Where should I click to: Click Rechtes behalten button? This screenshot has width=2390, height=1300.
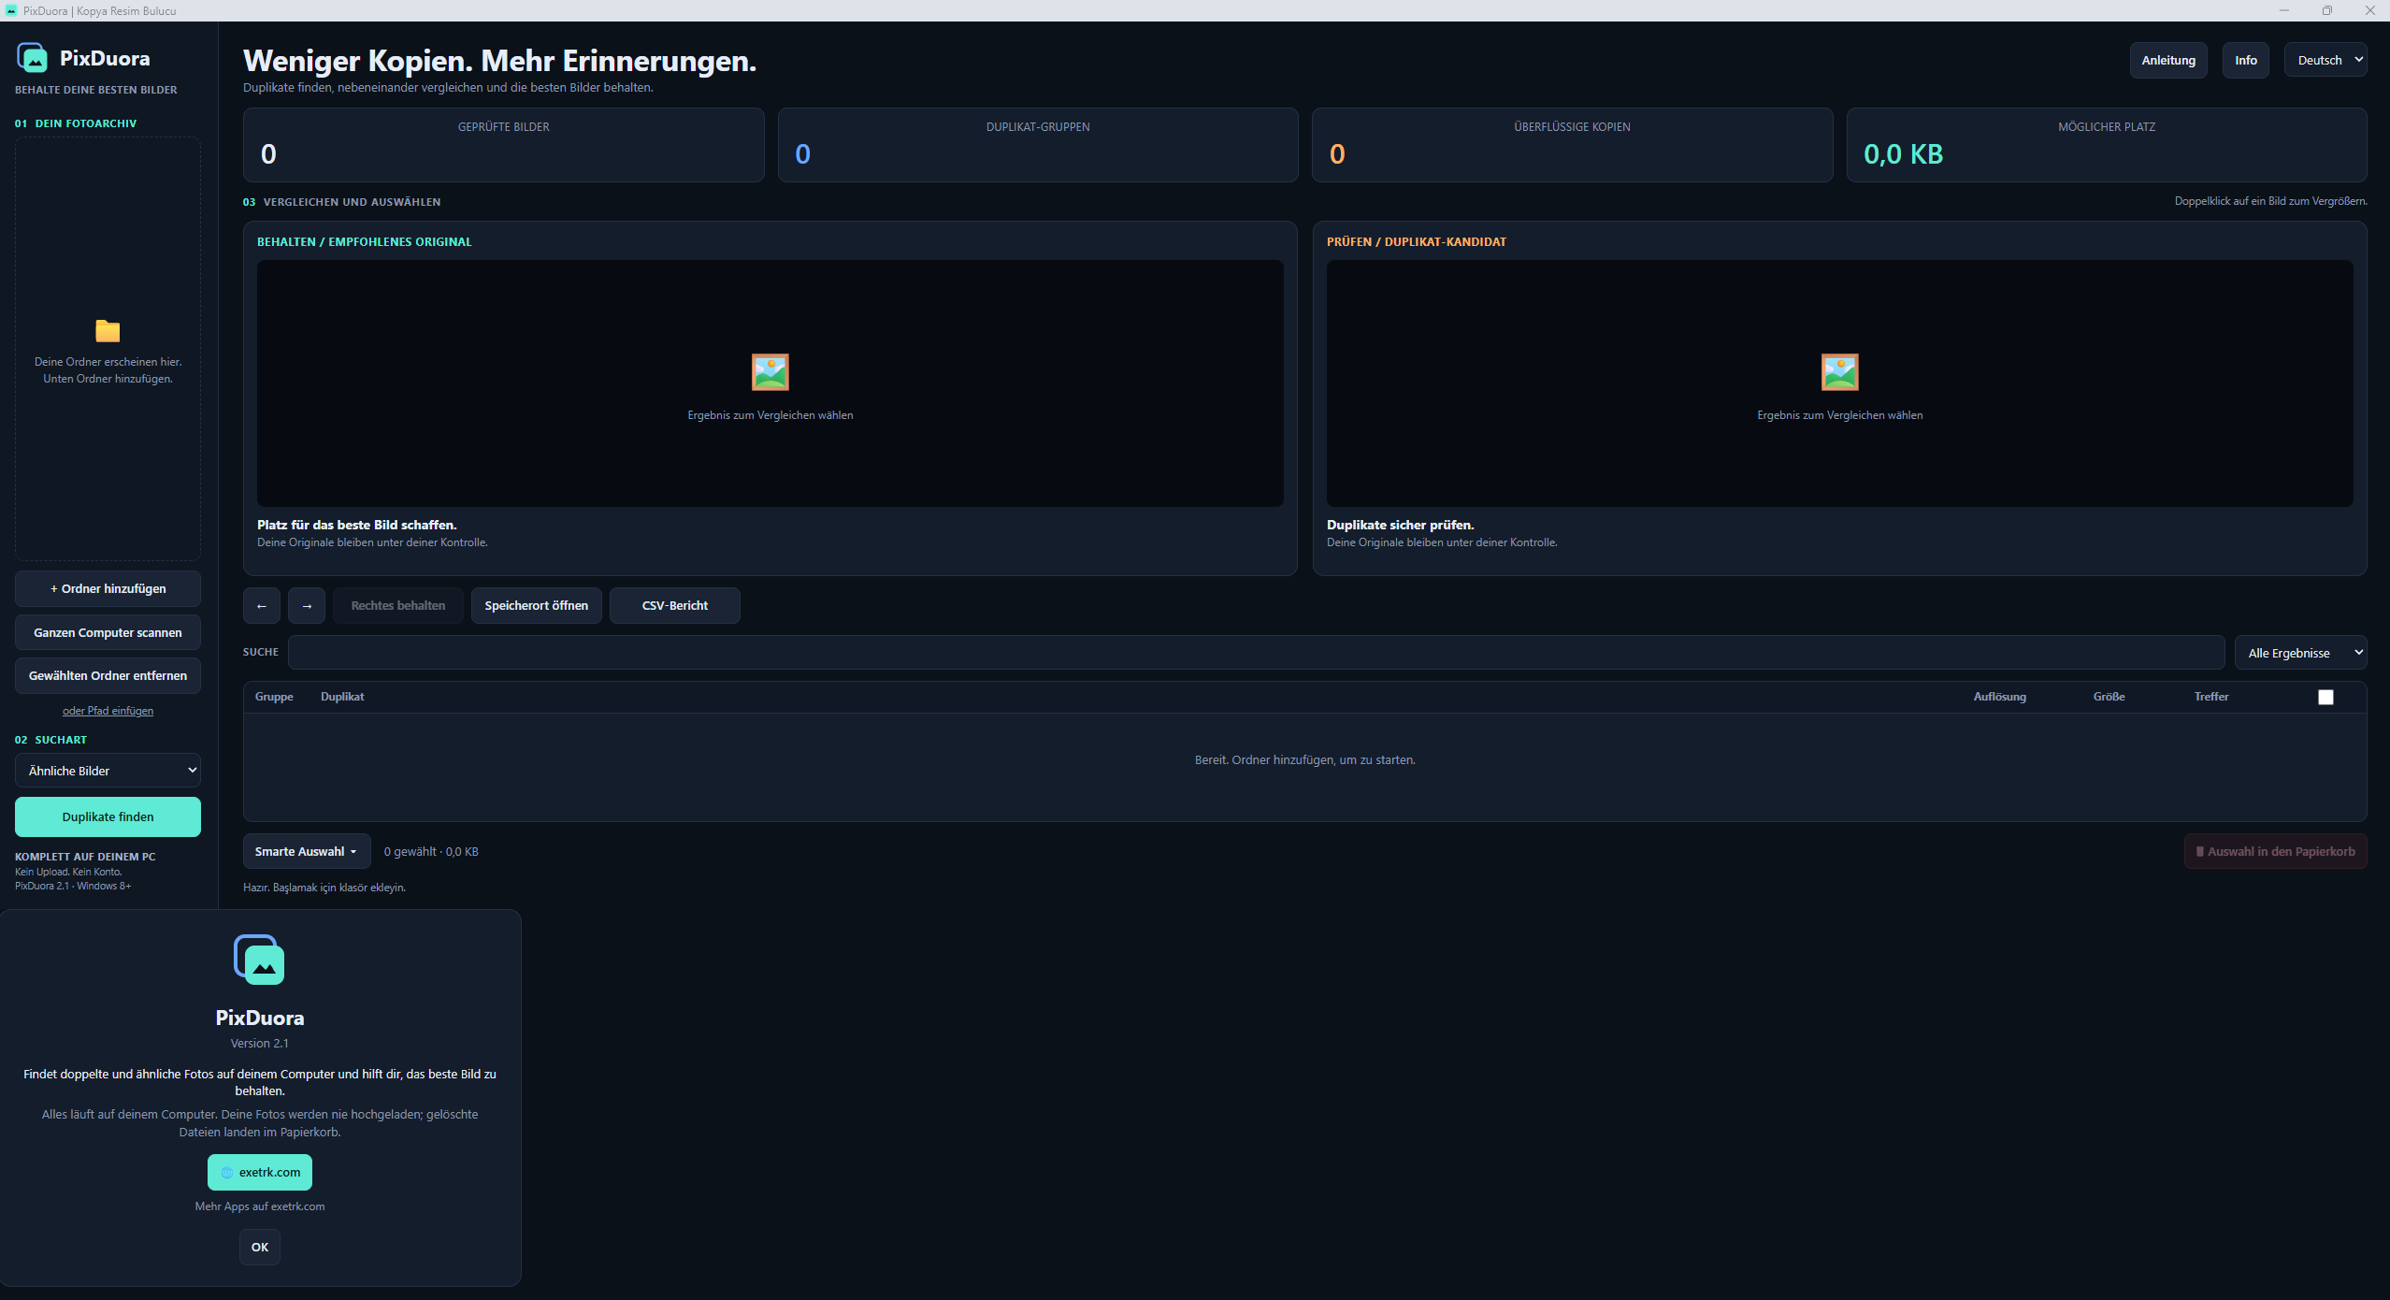pos(398,606)
